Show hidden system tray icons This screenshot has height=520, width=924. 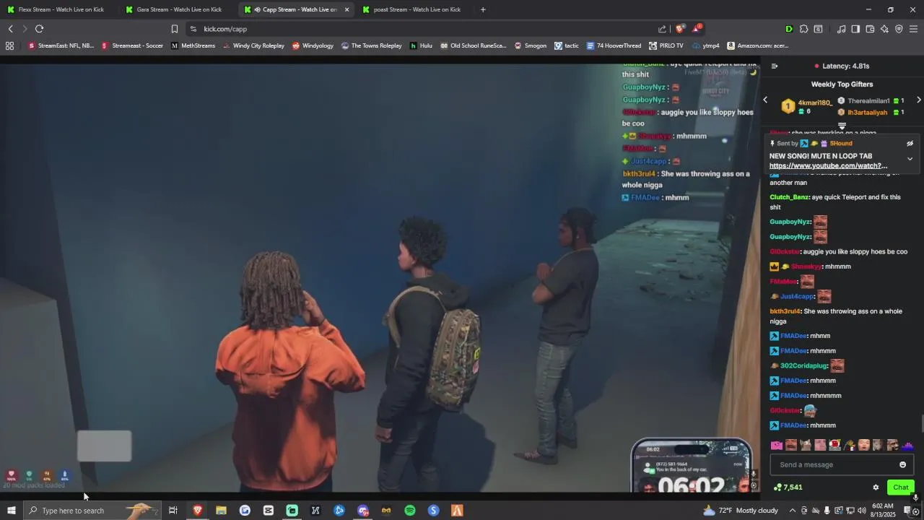click(792, 511)
